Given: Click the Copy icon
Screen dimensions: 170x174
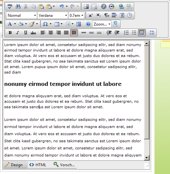Looking at the screenshot, I should coord(33,6).
